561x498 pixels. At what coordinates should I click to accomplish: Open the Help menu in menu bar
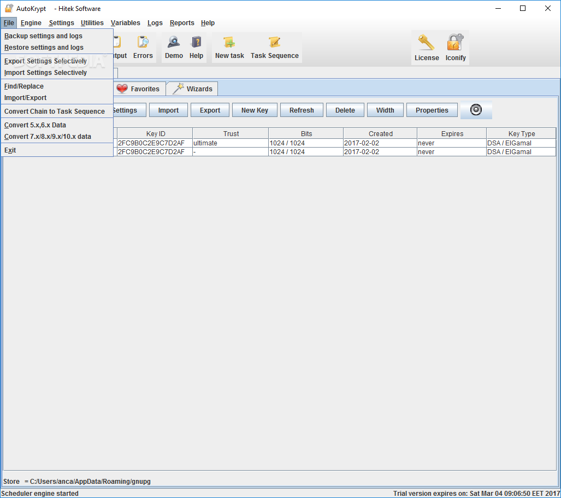208,23
